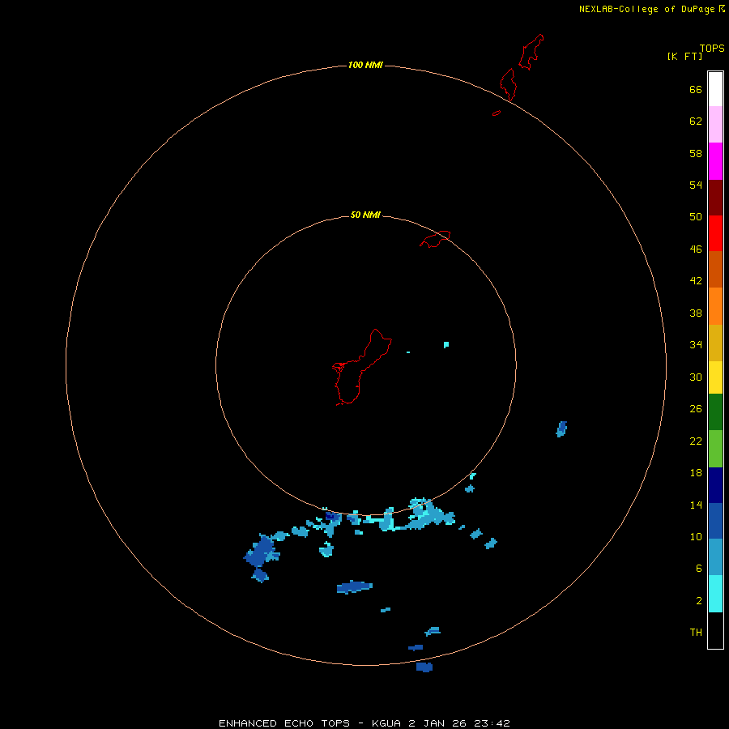Click the "34" scale label
This screenshot has height=729, width=729.
[x=696, y=344]
